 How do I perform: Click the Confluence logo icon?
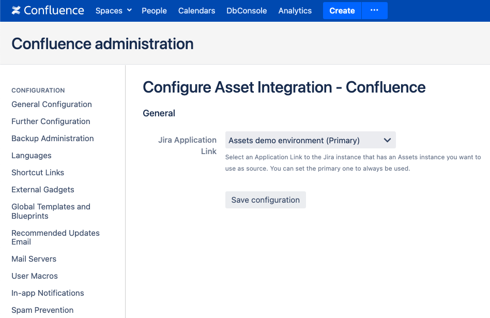17,10
